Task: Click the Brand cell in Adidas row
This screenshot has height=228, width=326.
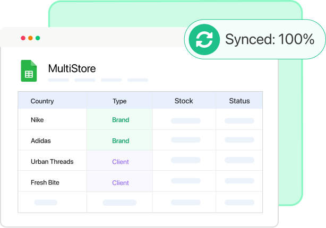Action: [x=120, y=140]
